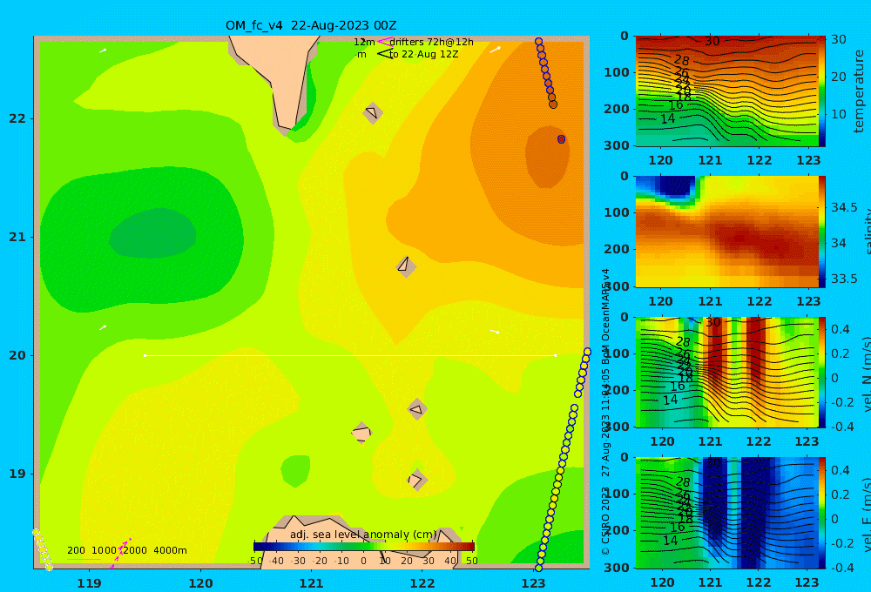Click the dark green low center near 21N 119.5E
The width and height of the screenshot is (871, 592).
coord(152,233)
